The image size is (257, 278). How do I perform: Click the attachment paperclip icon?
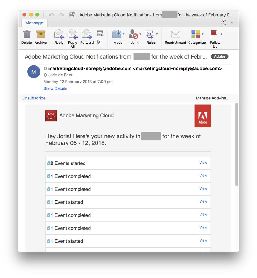[x=100, y=42]
